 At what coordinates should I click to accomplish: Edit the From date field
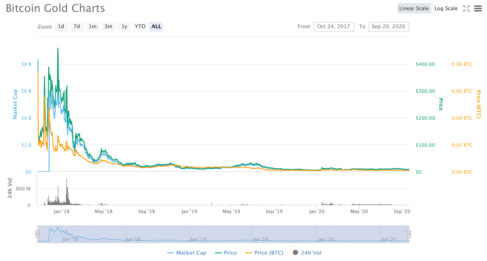(334, 27)
